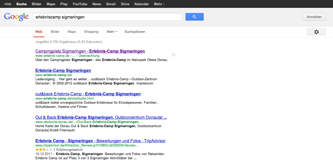The width and height of the screenshot is (333, 160).
Task: Open Gmail in the top bar
Action: click(111, 4)
